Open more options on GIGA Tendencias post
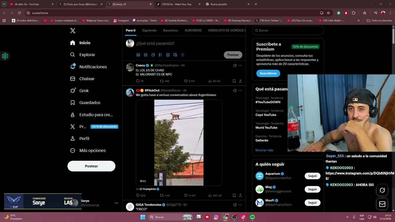 (240, 205)
